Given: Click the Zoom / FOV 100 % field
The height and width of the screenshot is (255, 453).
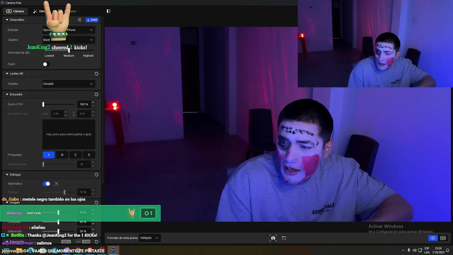Looking at the screenshot, I should click(x=84, y=104).
